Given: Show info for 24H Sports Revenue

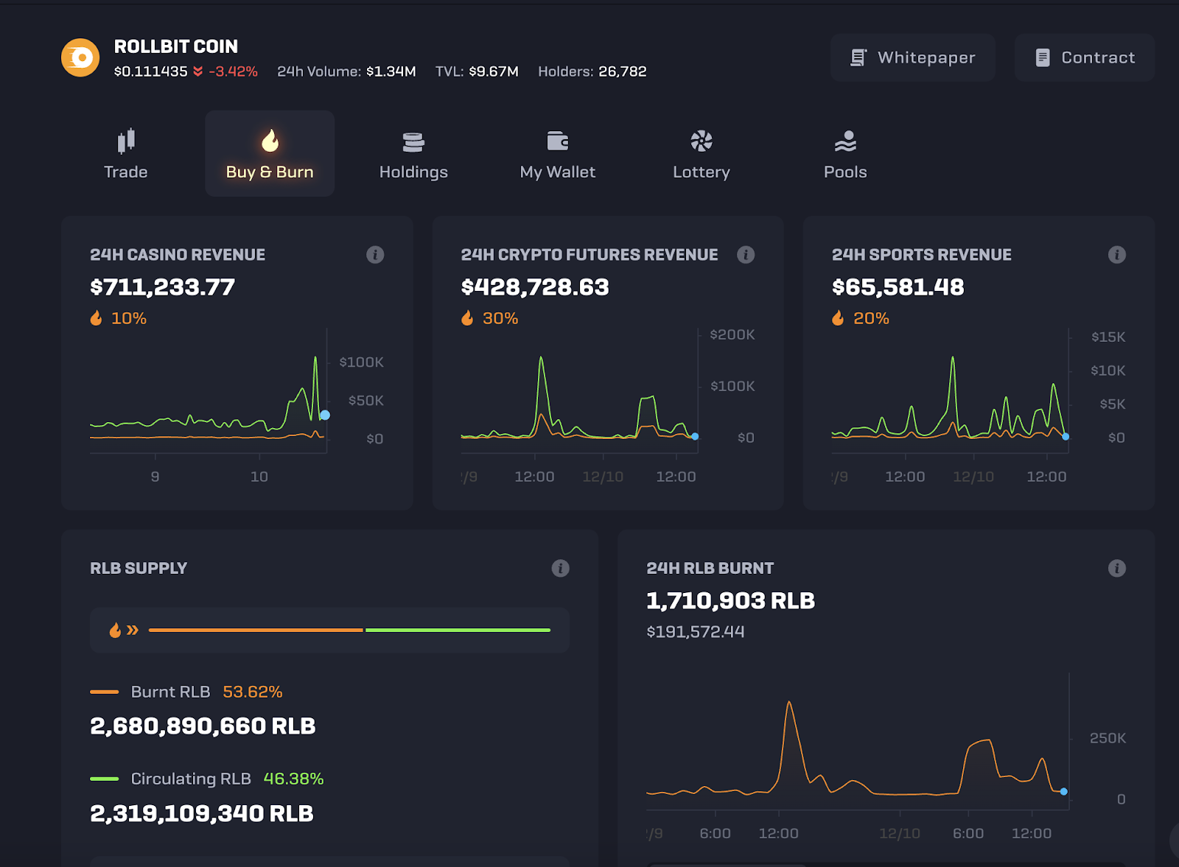Looking at the screenshot, I should click(1117, 255).
